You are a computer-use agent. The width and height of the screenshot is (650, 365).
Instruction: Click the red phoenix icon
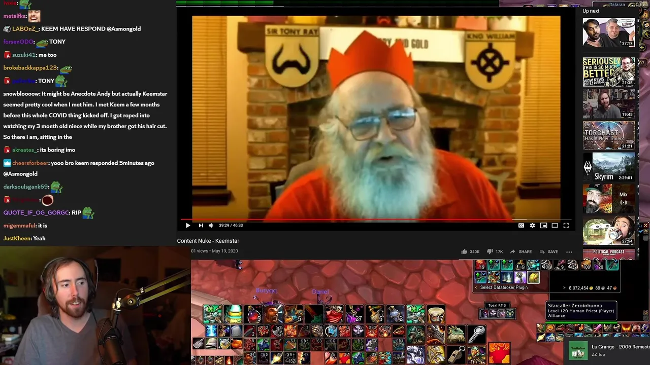click(x=499, y=353)
